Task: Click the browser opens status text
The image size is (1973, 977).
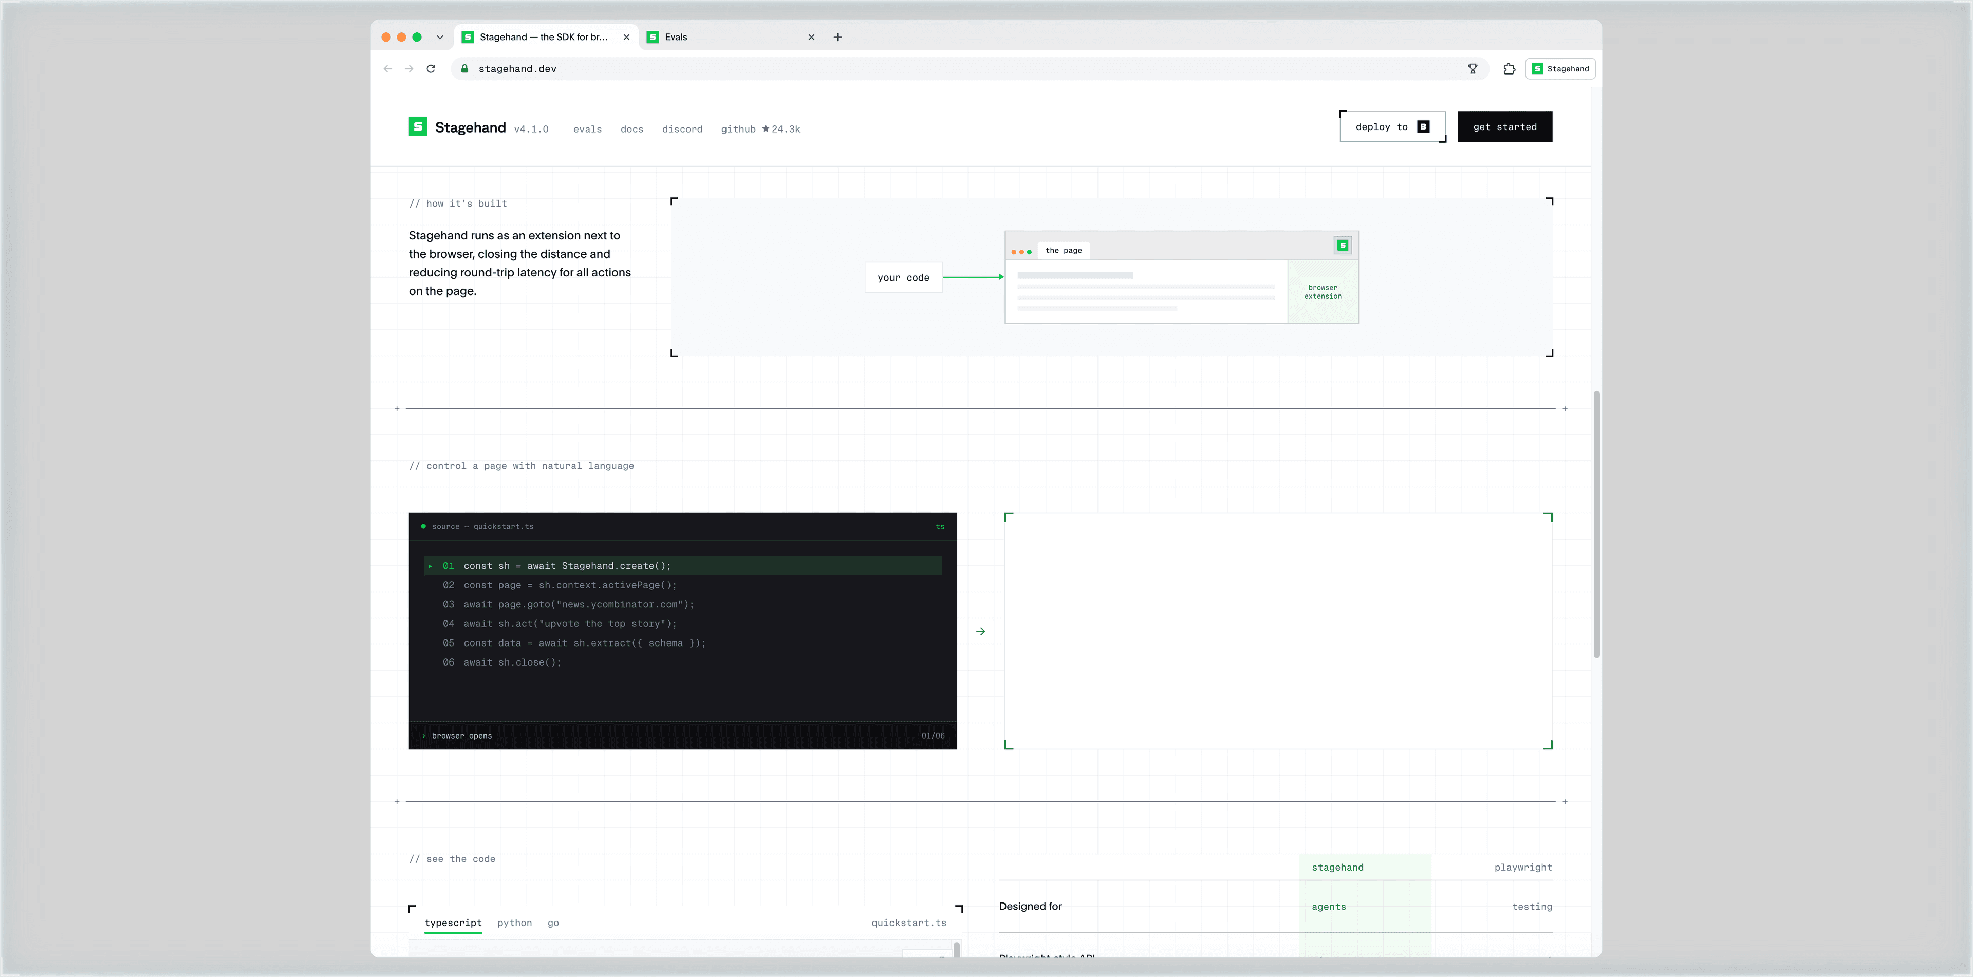Action: [x=462, y=735]
